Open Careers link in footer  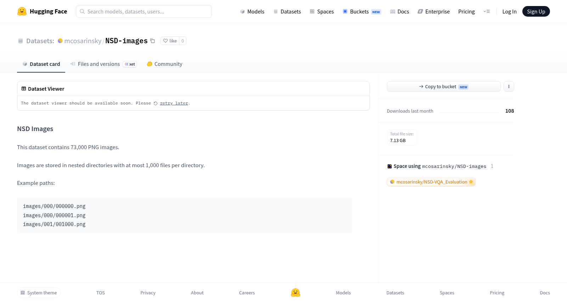tap(247, 293)
